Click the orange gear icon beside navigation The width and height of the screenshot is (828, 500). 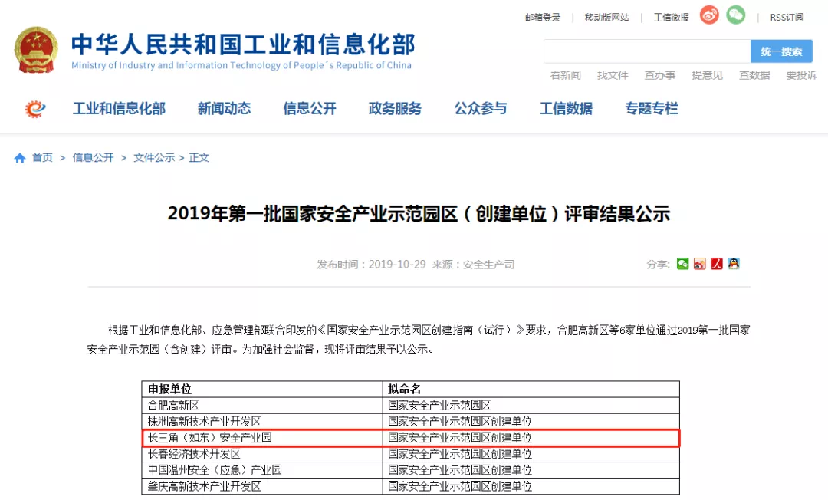pos(35,109)
